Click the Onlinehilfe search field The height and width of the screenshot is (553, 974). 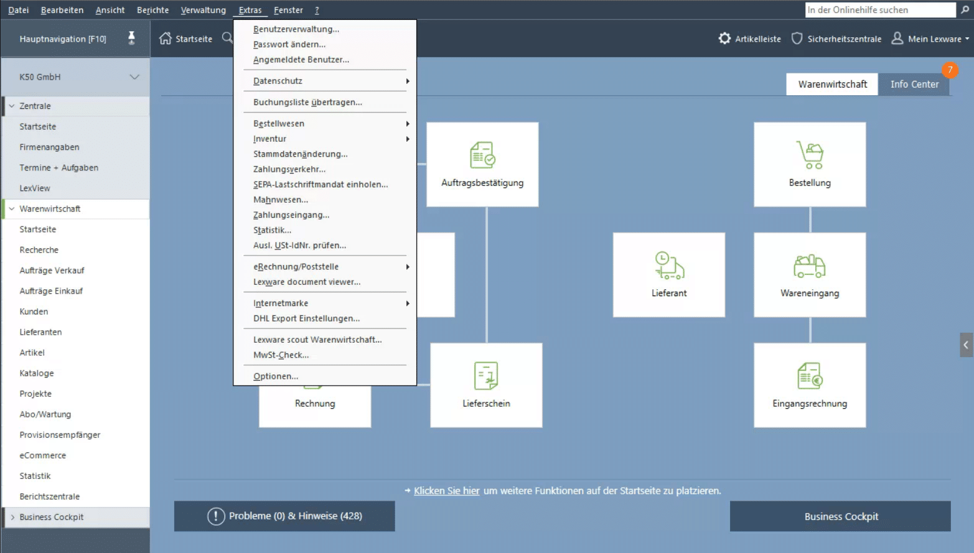point(879,10)
